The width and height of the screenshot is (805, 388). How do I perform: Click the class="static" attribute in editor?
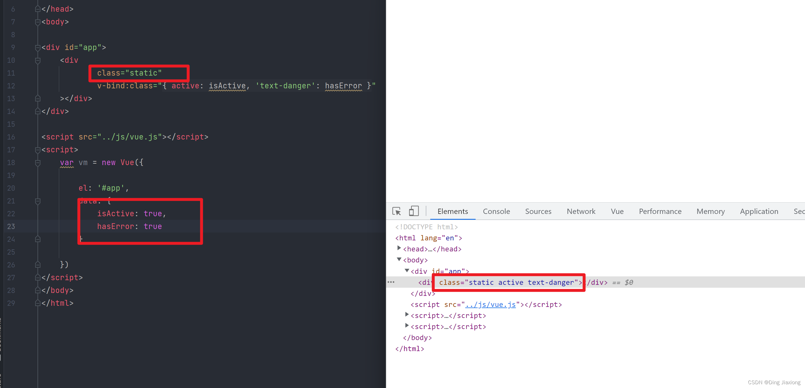pyautogui.click(x=129, y=73)
